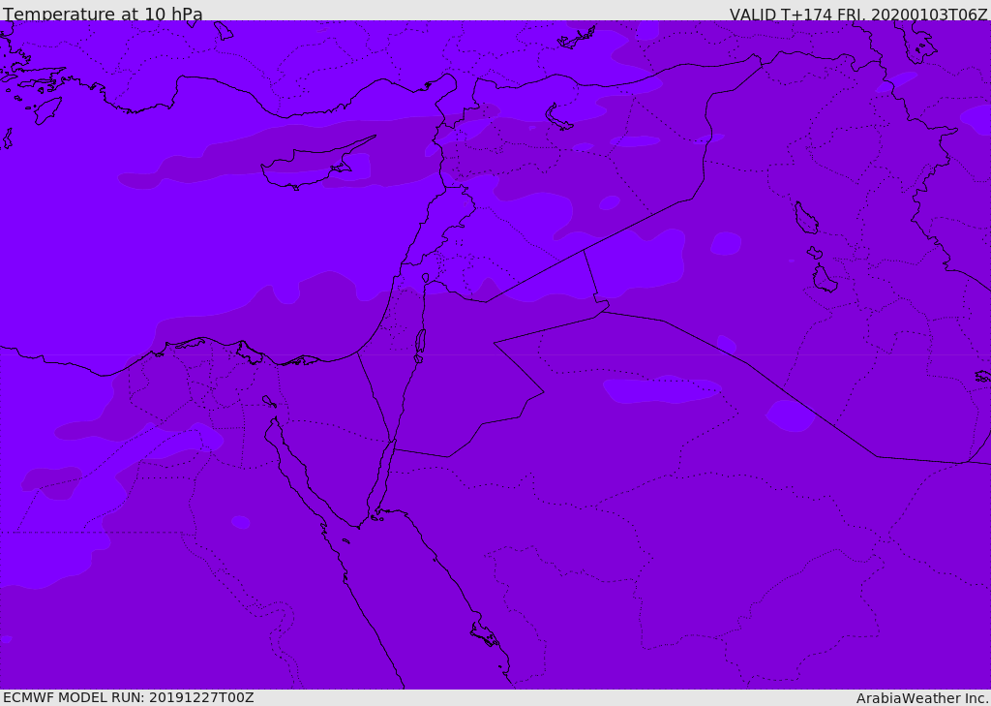
Task: Click the 'ECMWF MODEL RUN: 20191227T00Z' footer text
Action: click(x=129, y=698)
